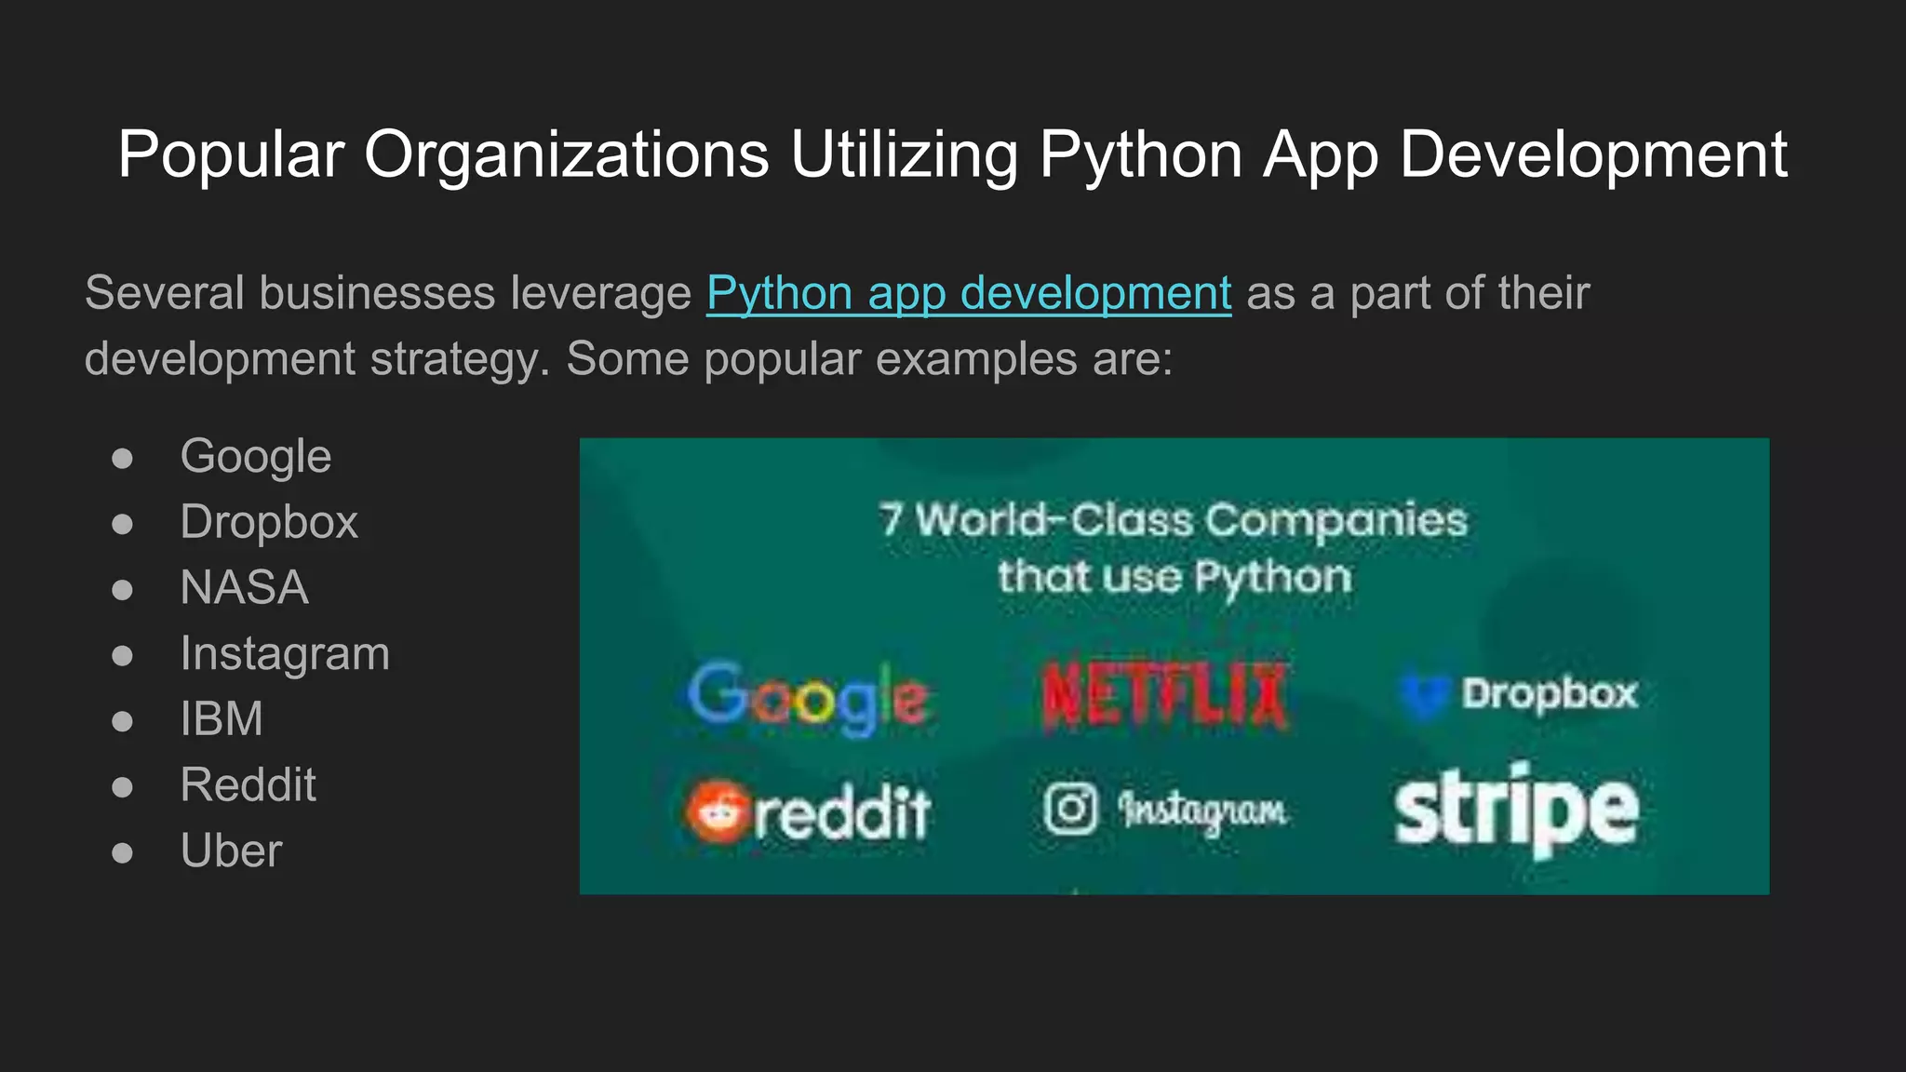Select the 'Dropbox' bullet item
1906x1072 pixels.
(269, 522)
